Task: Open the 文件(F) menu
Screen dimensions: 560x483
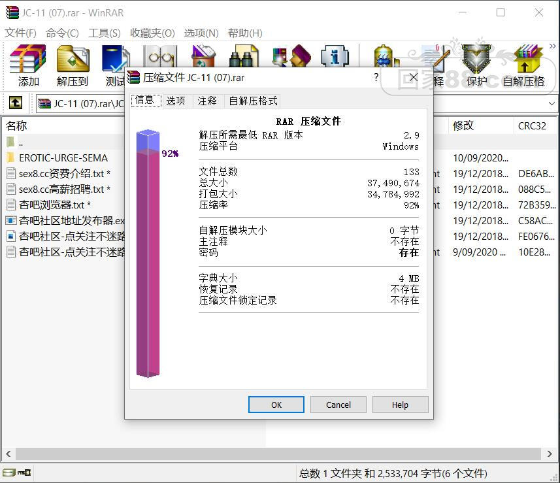Action: pos(20,33)
